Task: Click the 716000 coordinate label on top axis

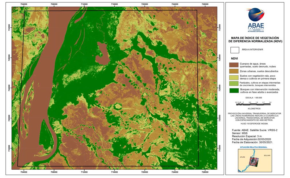Action: tap(115, 4)
